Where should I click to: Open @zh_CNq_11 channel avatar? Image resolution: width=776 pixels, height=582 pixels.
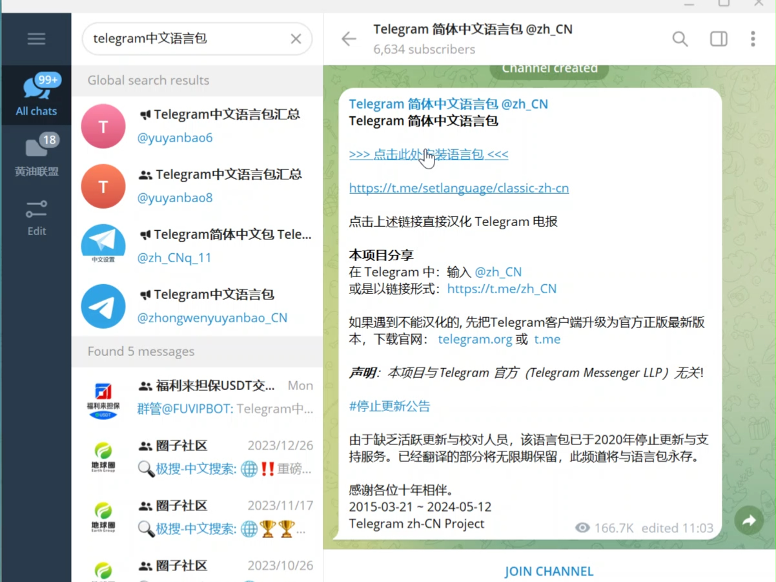click(x=103, y=246)
